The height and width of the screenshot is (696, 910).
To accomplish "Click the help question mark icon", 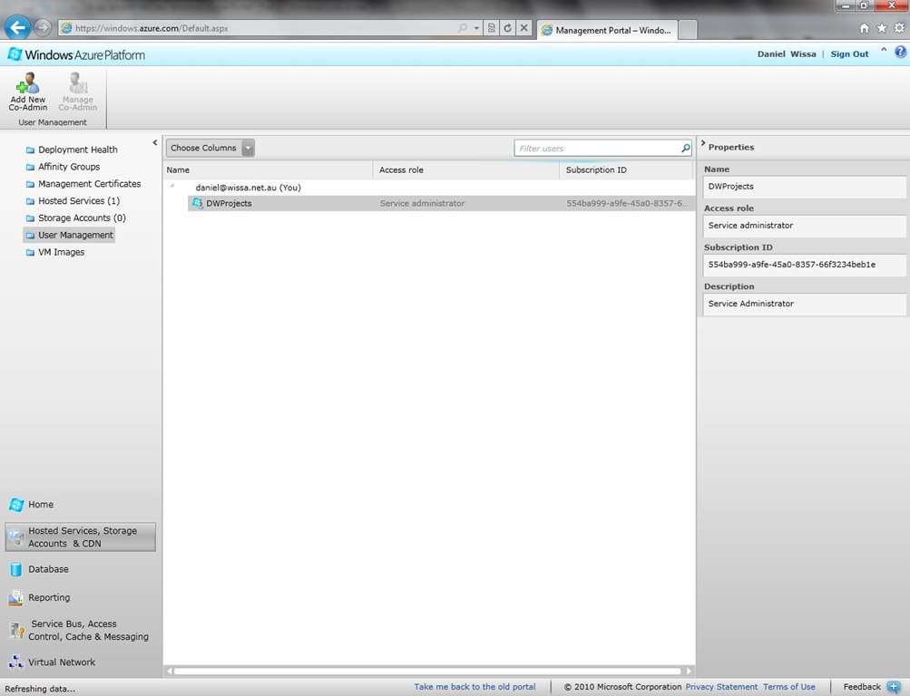I will point(886,53).
